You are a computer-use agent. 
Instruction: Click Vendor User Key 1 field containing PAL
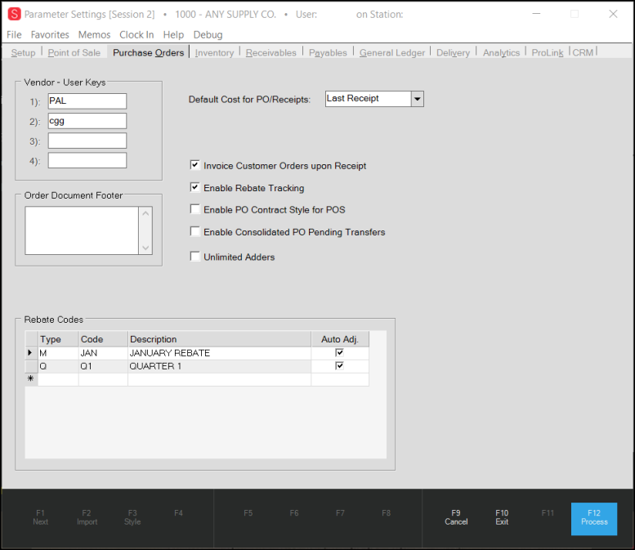coord(87,101)
